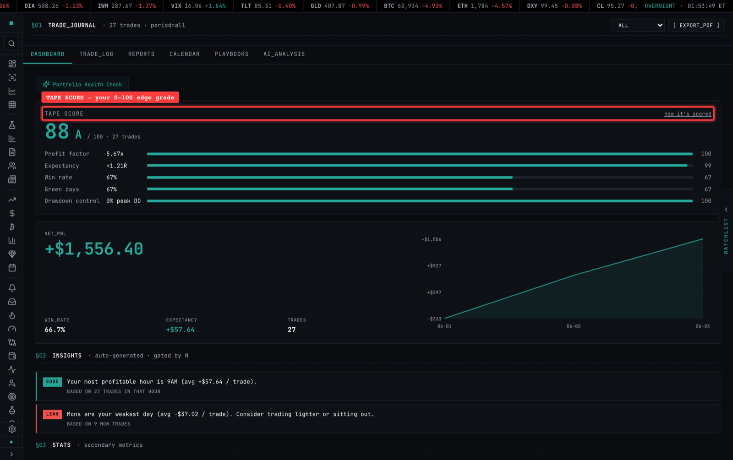
Task: Open the wallet icon in sidebar
Action: point(12,356)
